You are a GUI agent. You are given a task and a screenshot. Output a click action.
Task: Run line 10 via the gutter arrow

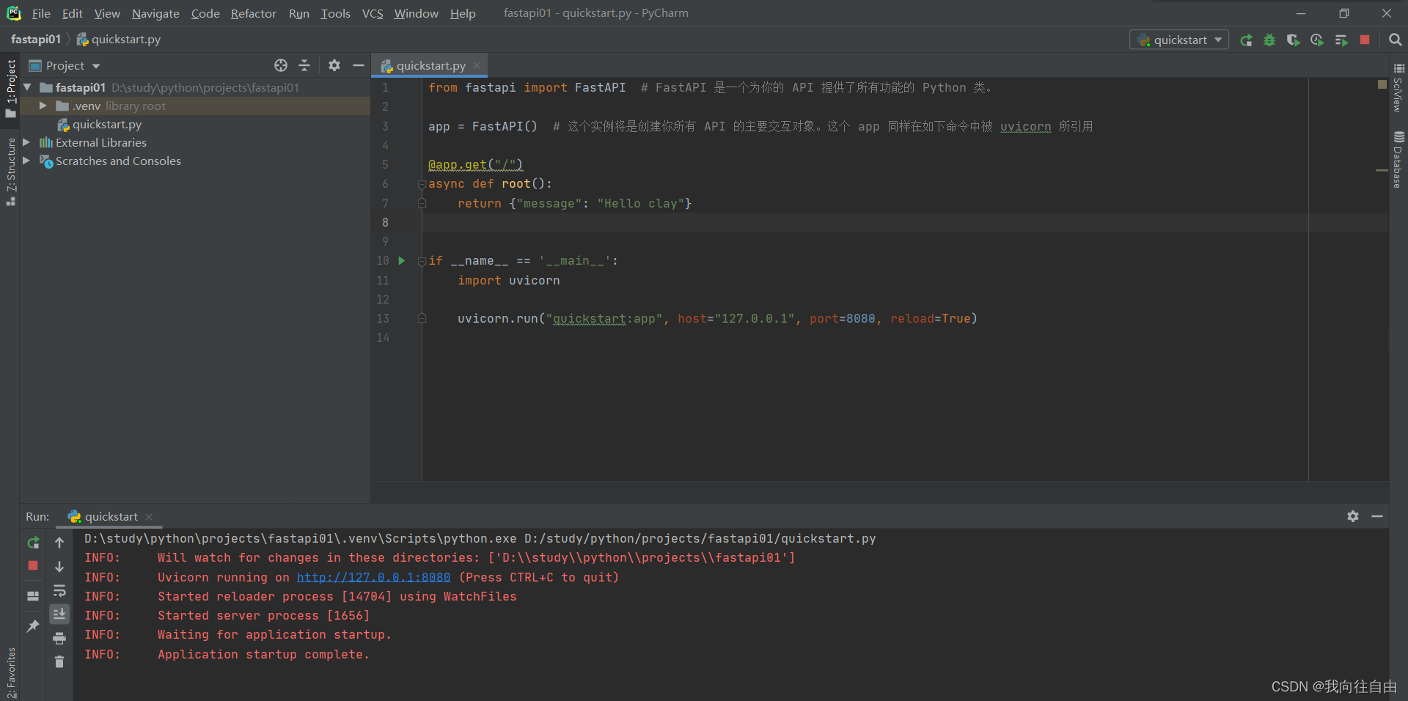tap(401, 260)
